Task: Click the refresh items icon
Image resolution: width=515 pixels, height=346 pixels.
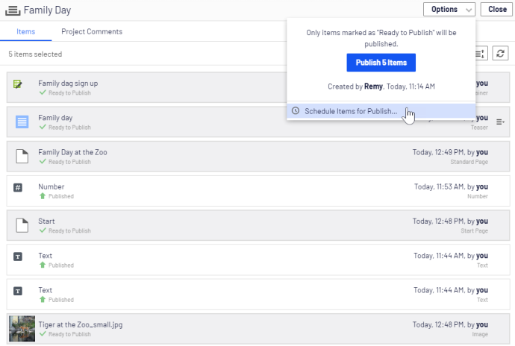Action: click(500, 54)
